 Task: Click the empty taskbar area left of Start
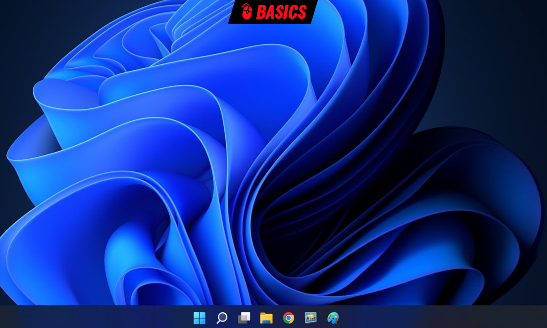tap(91, 318)
